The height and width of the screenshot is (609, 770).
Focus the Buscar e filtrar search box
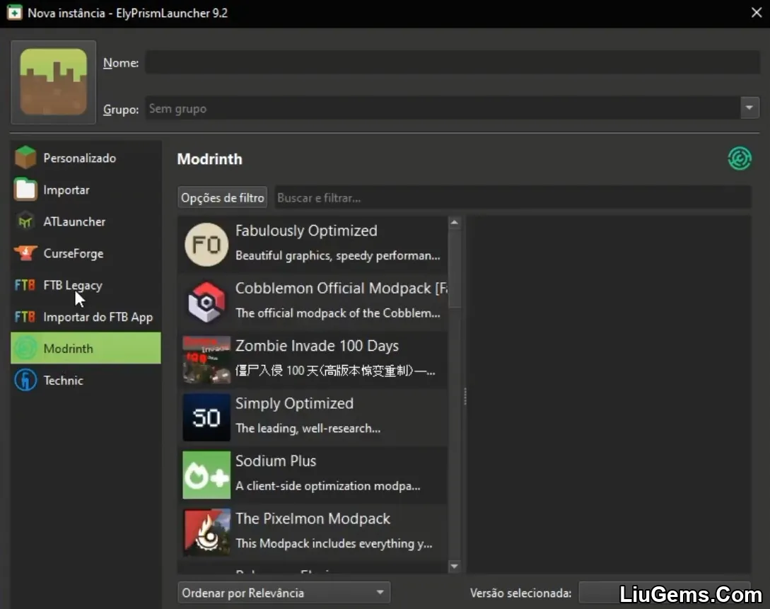point(513,197)
